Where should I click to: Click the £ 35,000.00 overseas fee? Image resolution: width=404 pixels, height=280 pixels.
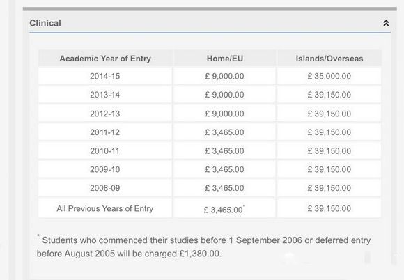tap(329, 76)
